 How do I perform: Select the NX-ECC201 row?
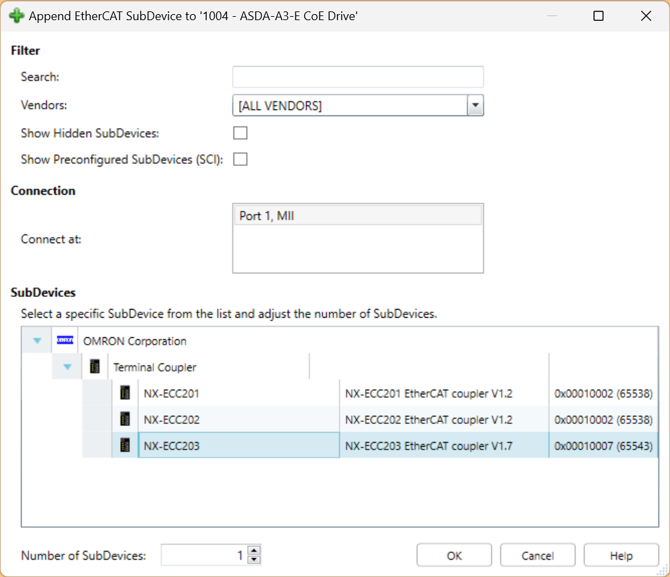[370, 393]
